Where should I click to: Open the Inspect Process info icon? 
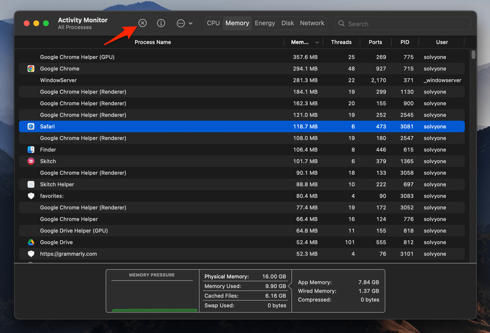point(161,23)
